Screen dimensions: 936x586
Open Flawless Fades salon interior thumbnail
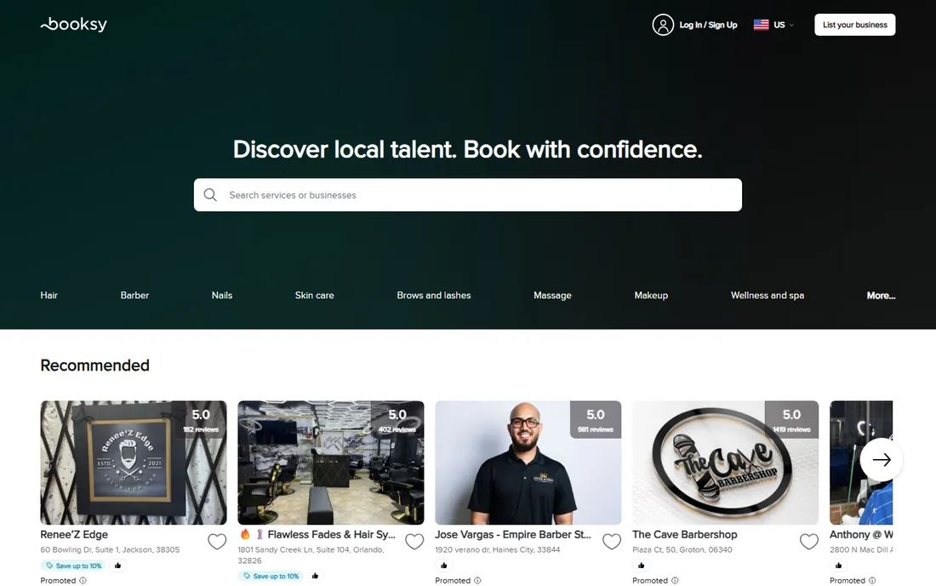331,462
